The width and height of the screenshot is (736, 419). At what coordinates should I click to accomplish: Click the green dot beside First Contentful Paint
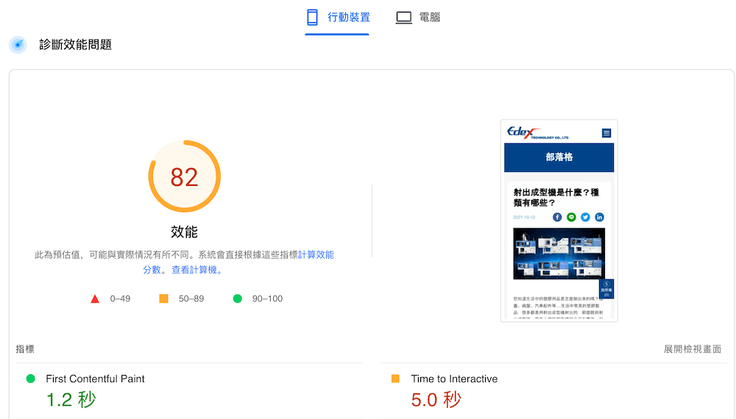pyautogui.click(x=30, y=379)
